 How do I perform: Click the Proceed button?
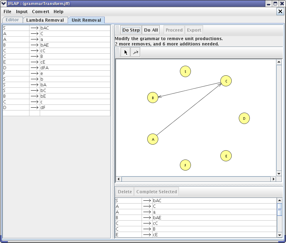(x=174, y=30)
